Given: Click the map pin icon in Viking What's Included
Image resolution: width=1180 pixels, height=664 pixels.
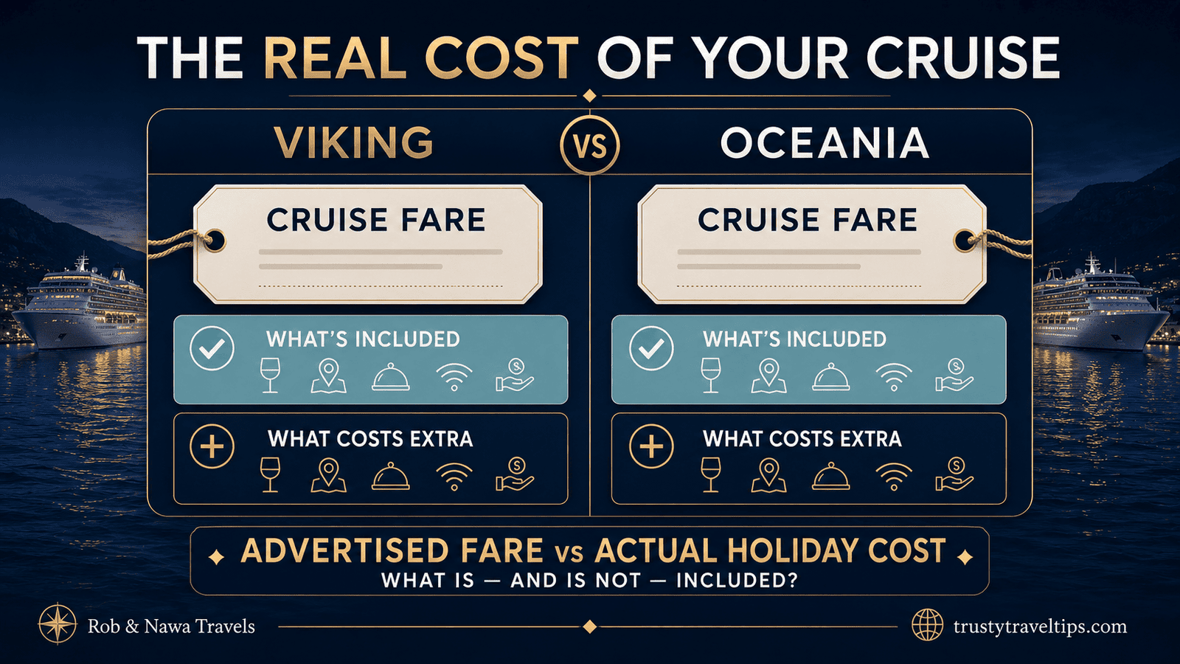Looking at the screenshot, I should click(328, 376).
